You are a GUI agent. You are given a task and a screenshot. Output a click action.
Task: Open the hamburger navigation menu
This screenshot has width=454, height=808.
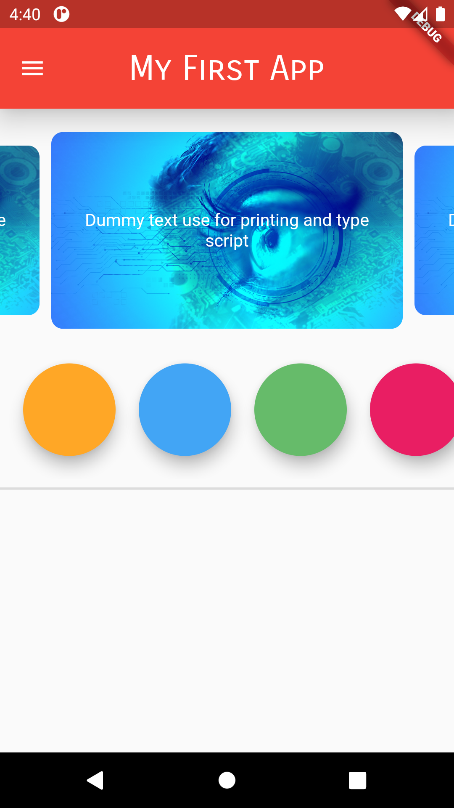pyautogui.click(x=32, y=68)
